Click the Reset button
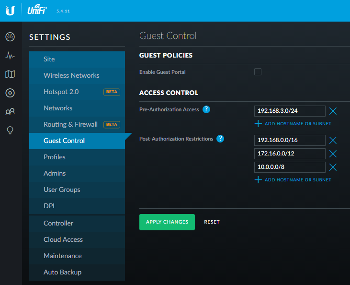350x285 pixels. (212, 222)
